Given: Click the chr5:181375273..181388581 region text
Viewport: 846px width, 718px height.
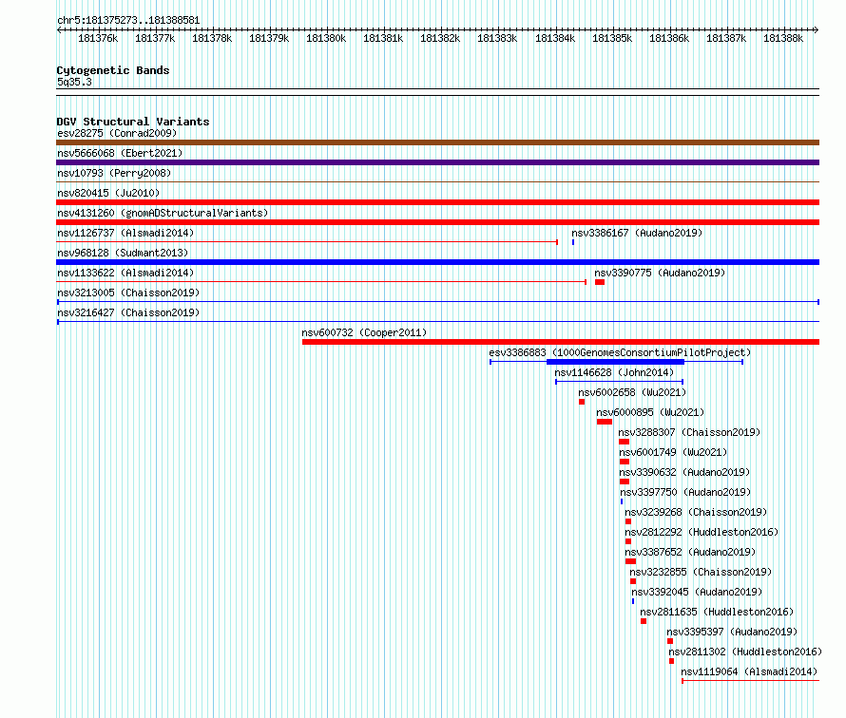Looking at the screenshot, I should click(x=128, y=20).
